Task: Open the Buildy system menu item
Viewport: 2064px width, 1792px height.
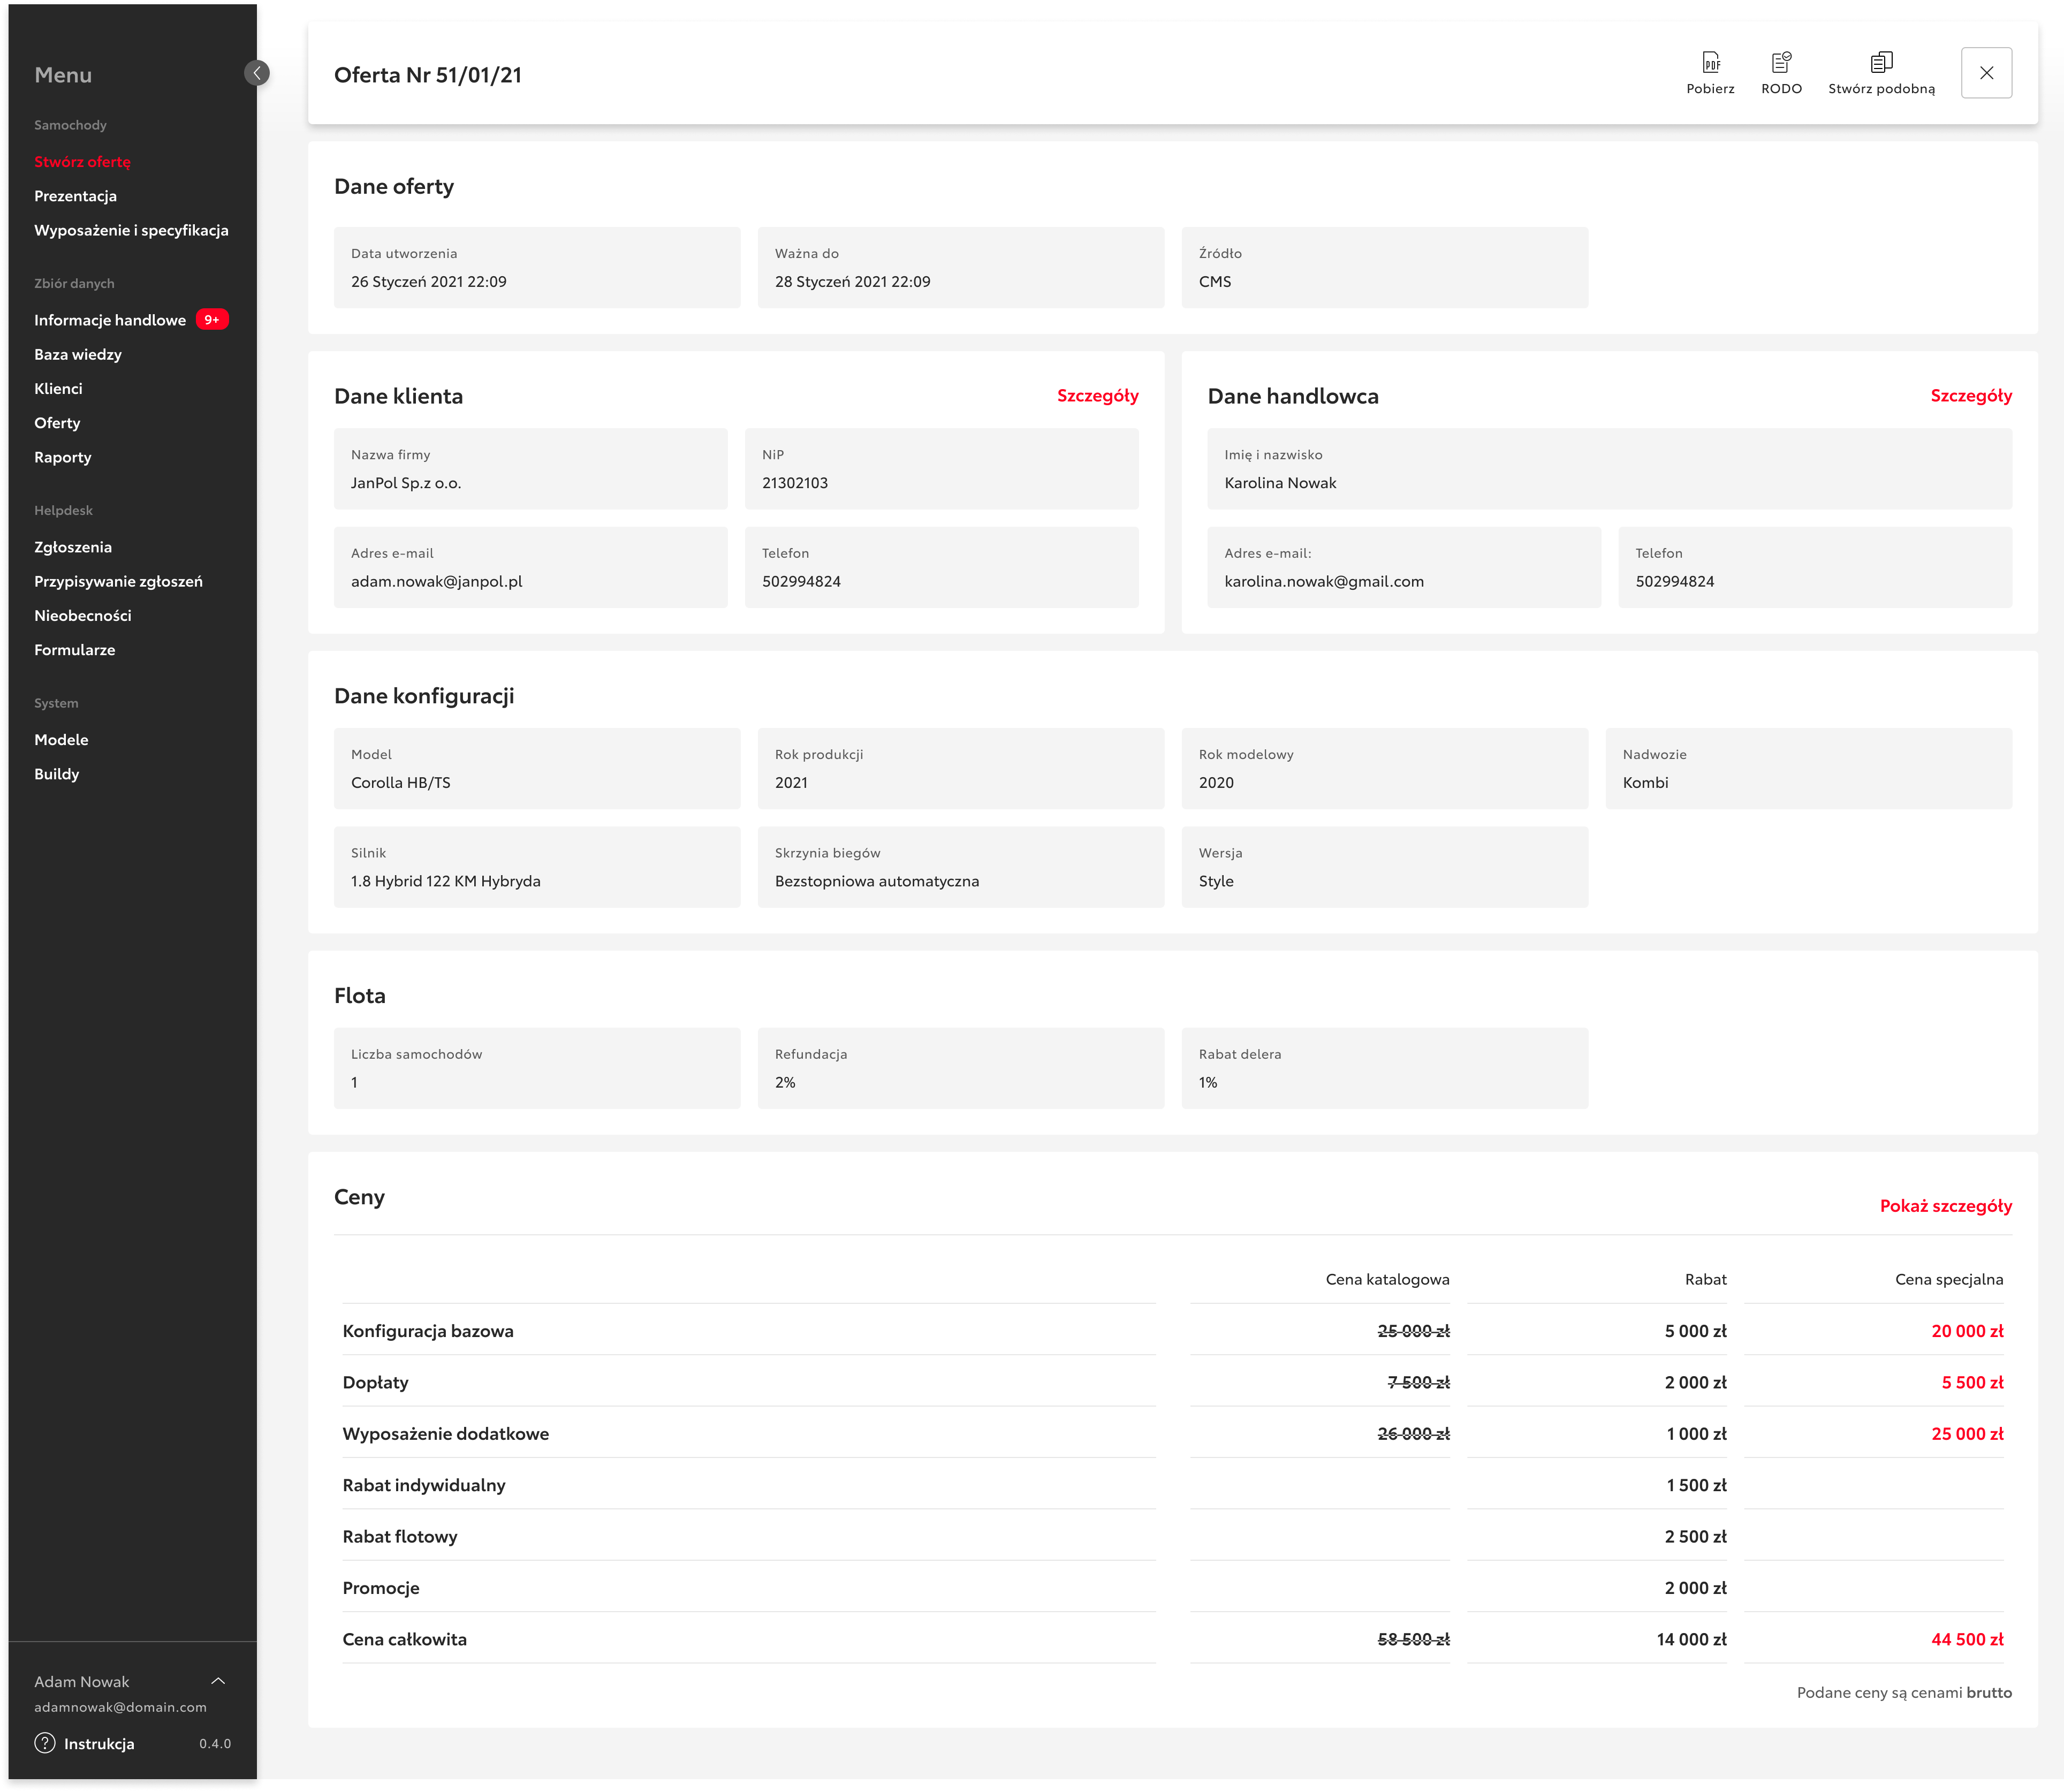Action: click(x=56, y=774)
